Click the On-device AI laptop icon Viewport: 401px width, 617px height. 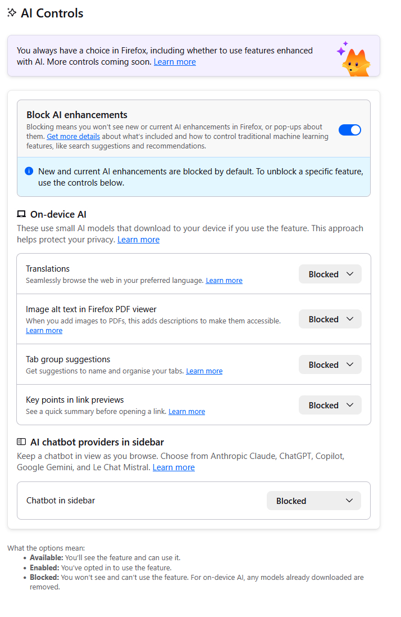(21, 214)
